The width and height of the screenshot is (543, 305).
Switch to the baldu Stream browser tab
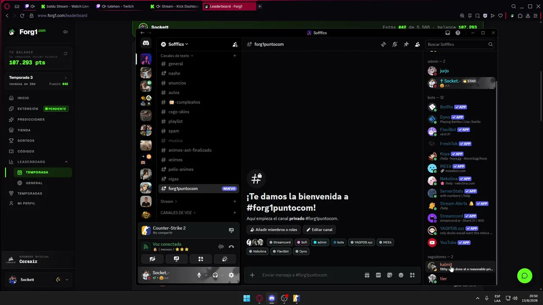[x=65, y=6]
